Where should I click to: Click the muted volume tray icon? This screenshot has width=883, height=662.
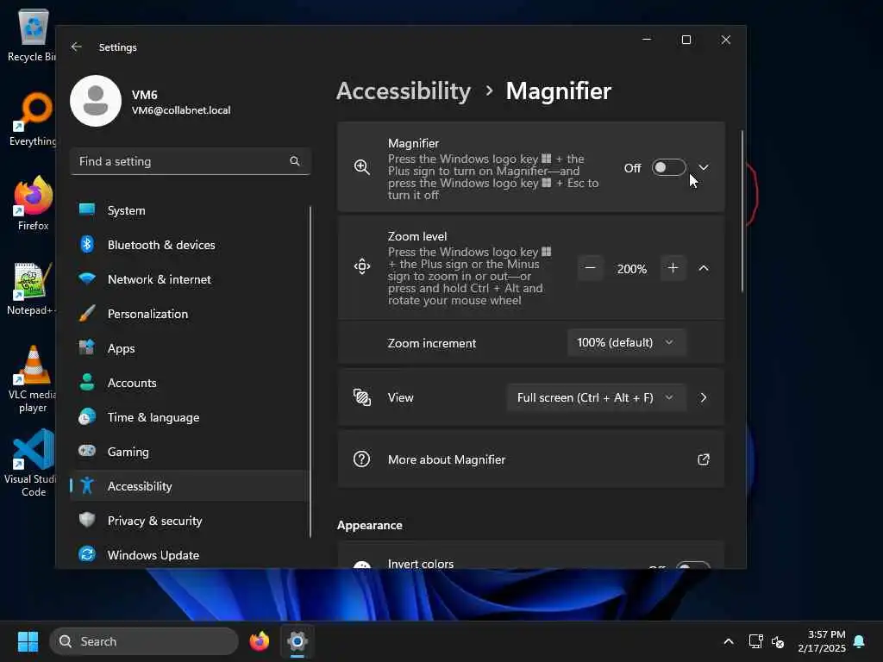pyautogui.click(x=778, y=641)
